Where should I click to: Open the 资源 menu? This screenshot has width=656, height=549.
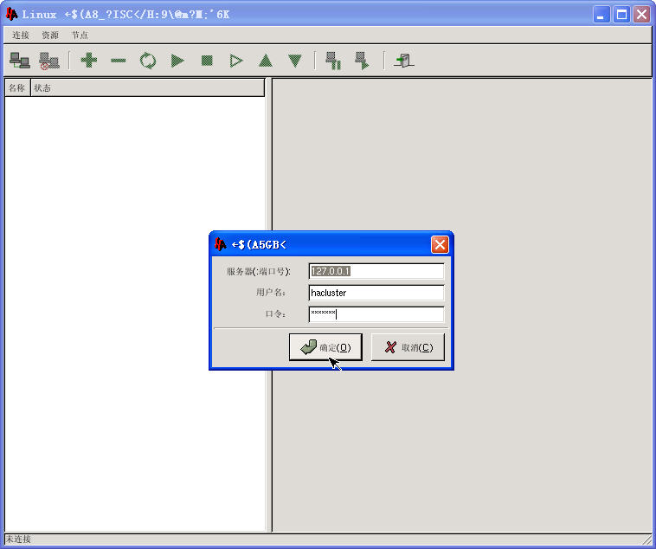coord(50,36)
